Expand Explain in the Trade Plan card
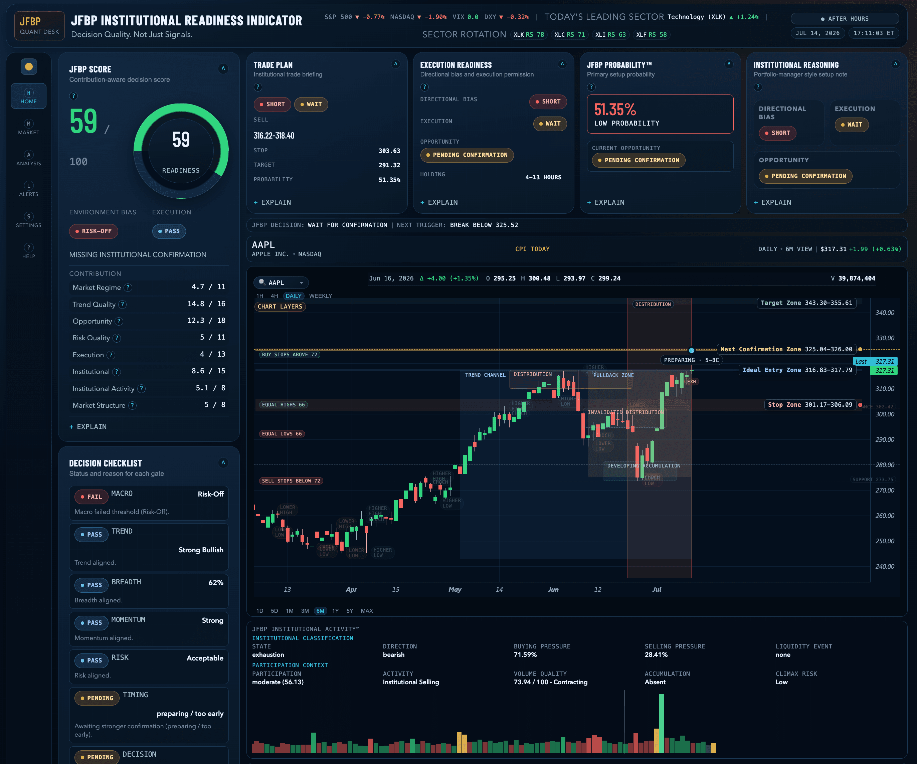The width and height of the screenshot is (917, 764). (272, 202)
